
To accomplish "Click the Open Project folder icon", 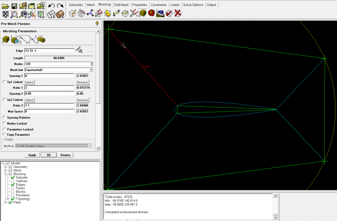I will click(x=5, y=6).
